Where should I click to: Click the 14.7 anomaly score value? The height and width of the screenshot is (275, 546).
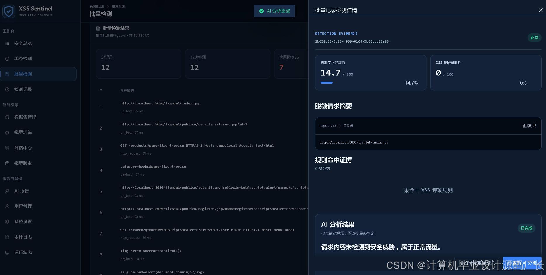pyautogui.click(x=331, y=73)
